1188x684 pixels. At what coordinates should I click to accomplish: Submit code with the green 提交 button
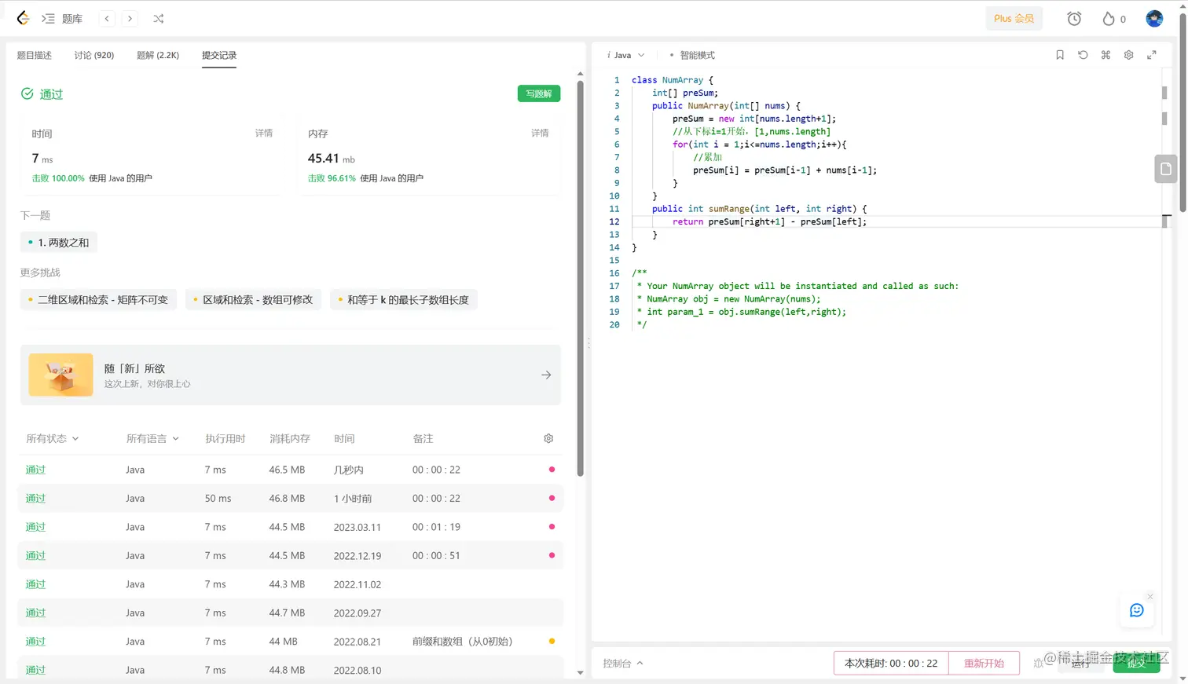(1136, 664)
